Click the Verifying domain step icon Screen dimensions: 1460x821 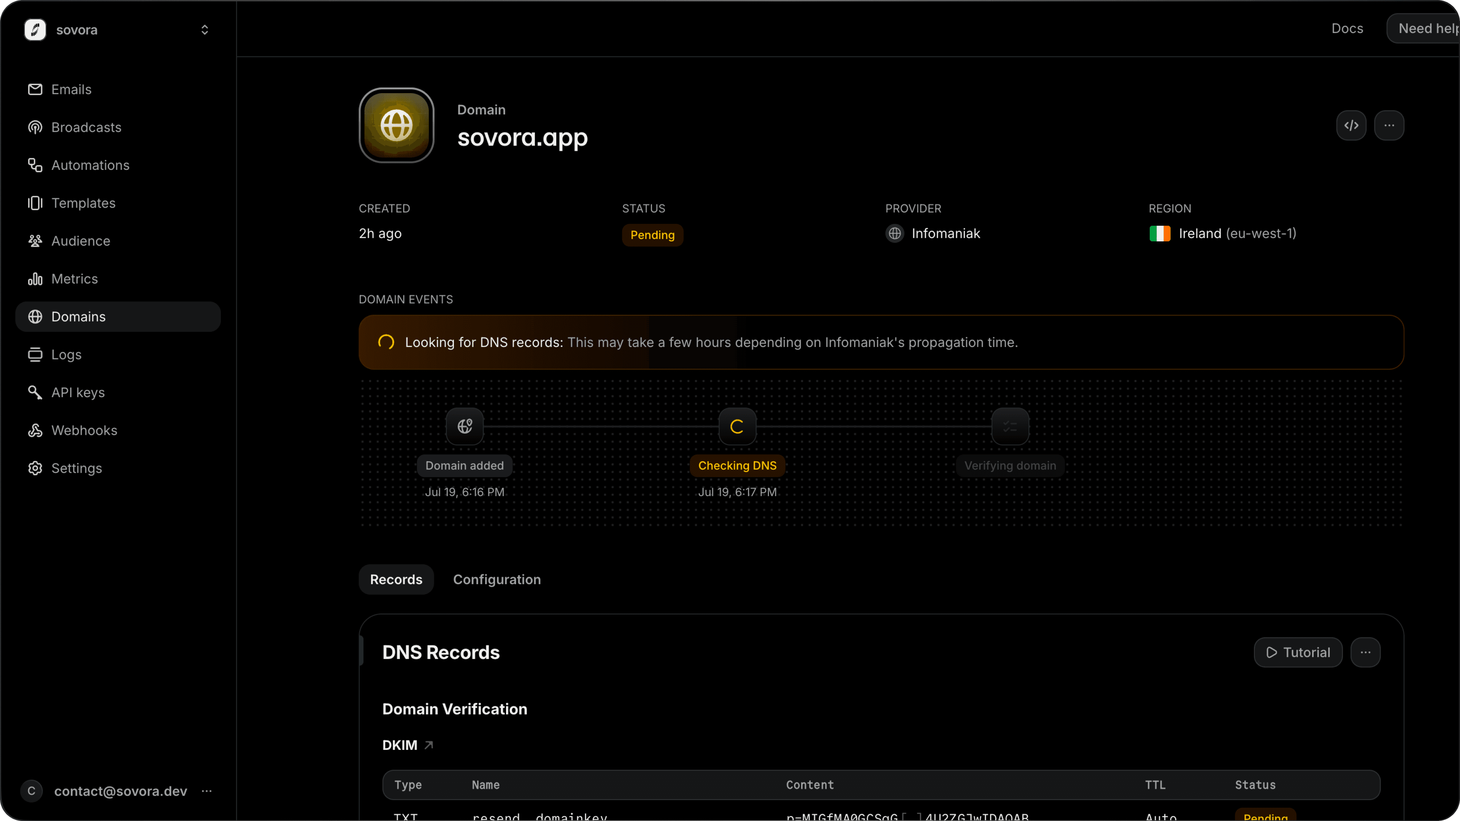(1010, 426)
